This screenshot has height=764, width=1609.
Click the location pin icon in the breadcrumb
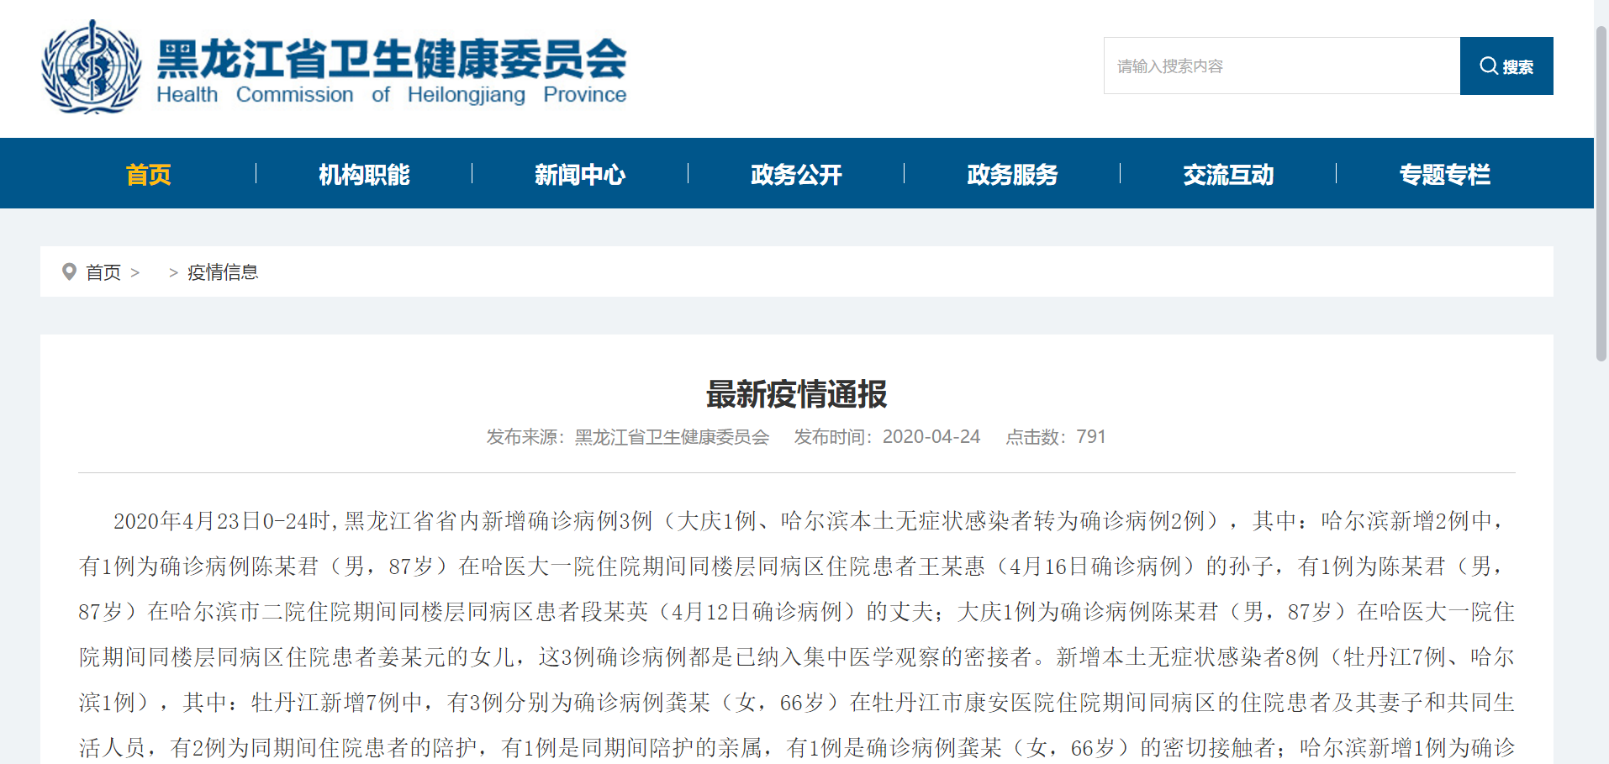pos(69,271)
